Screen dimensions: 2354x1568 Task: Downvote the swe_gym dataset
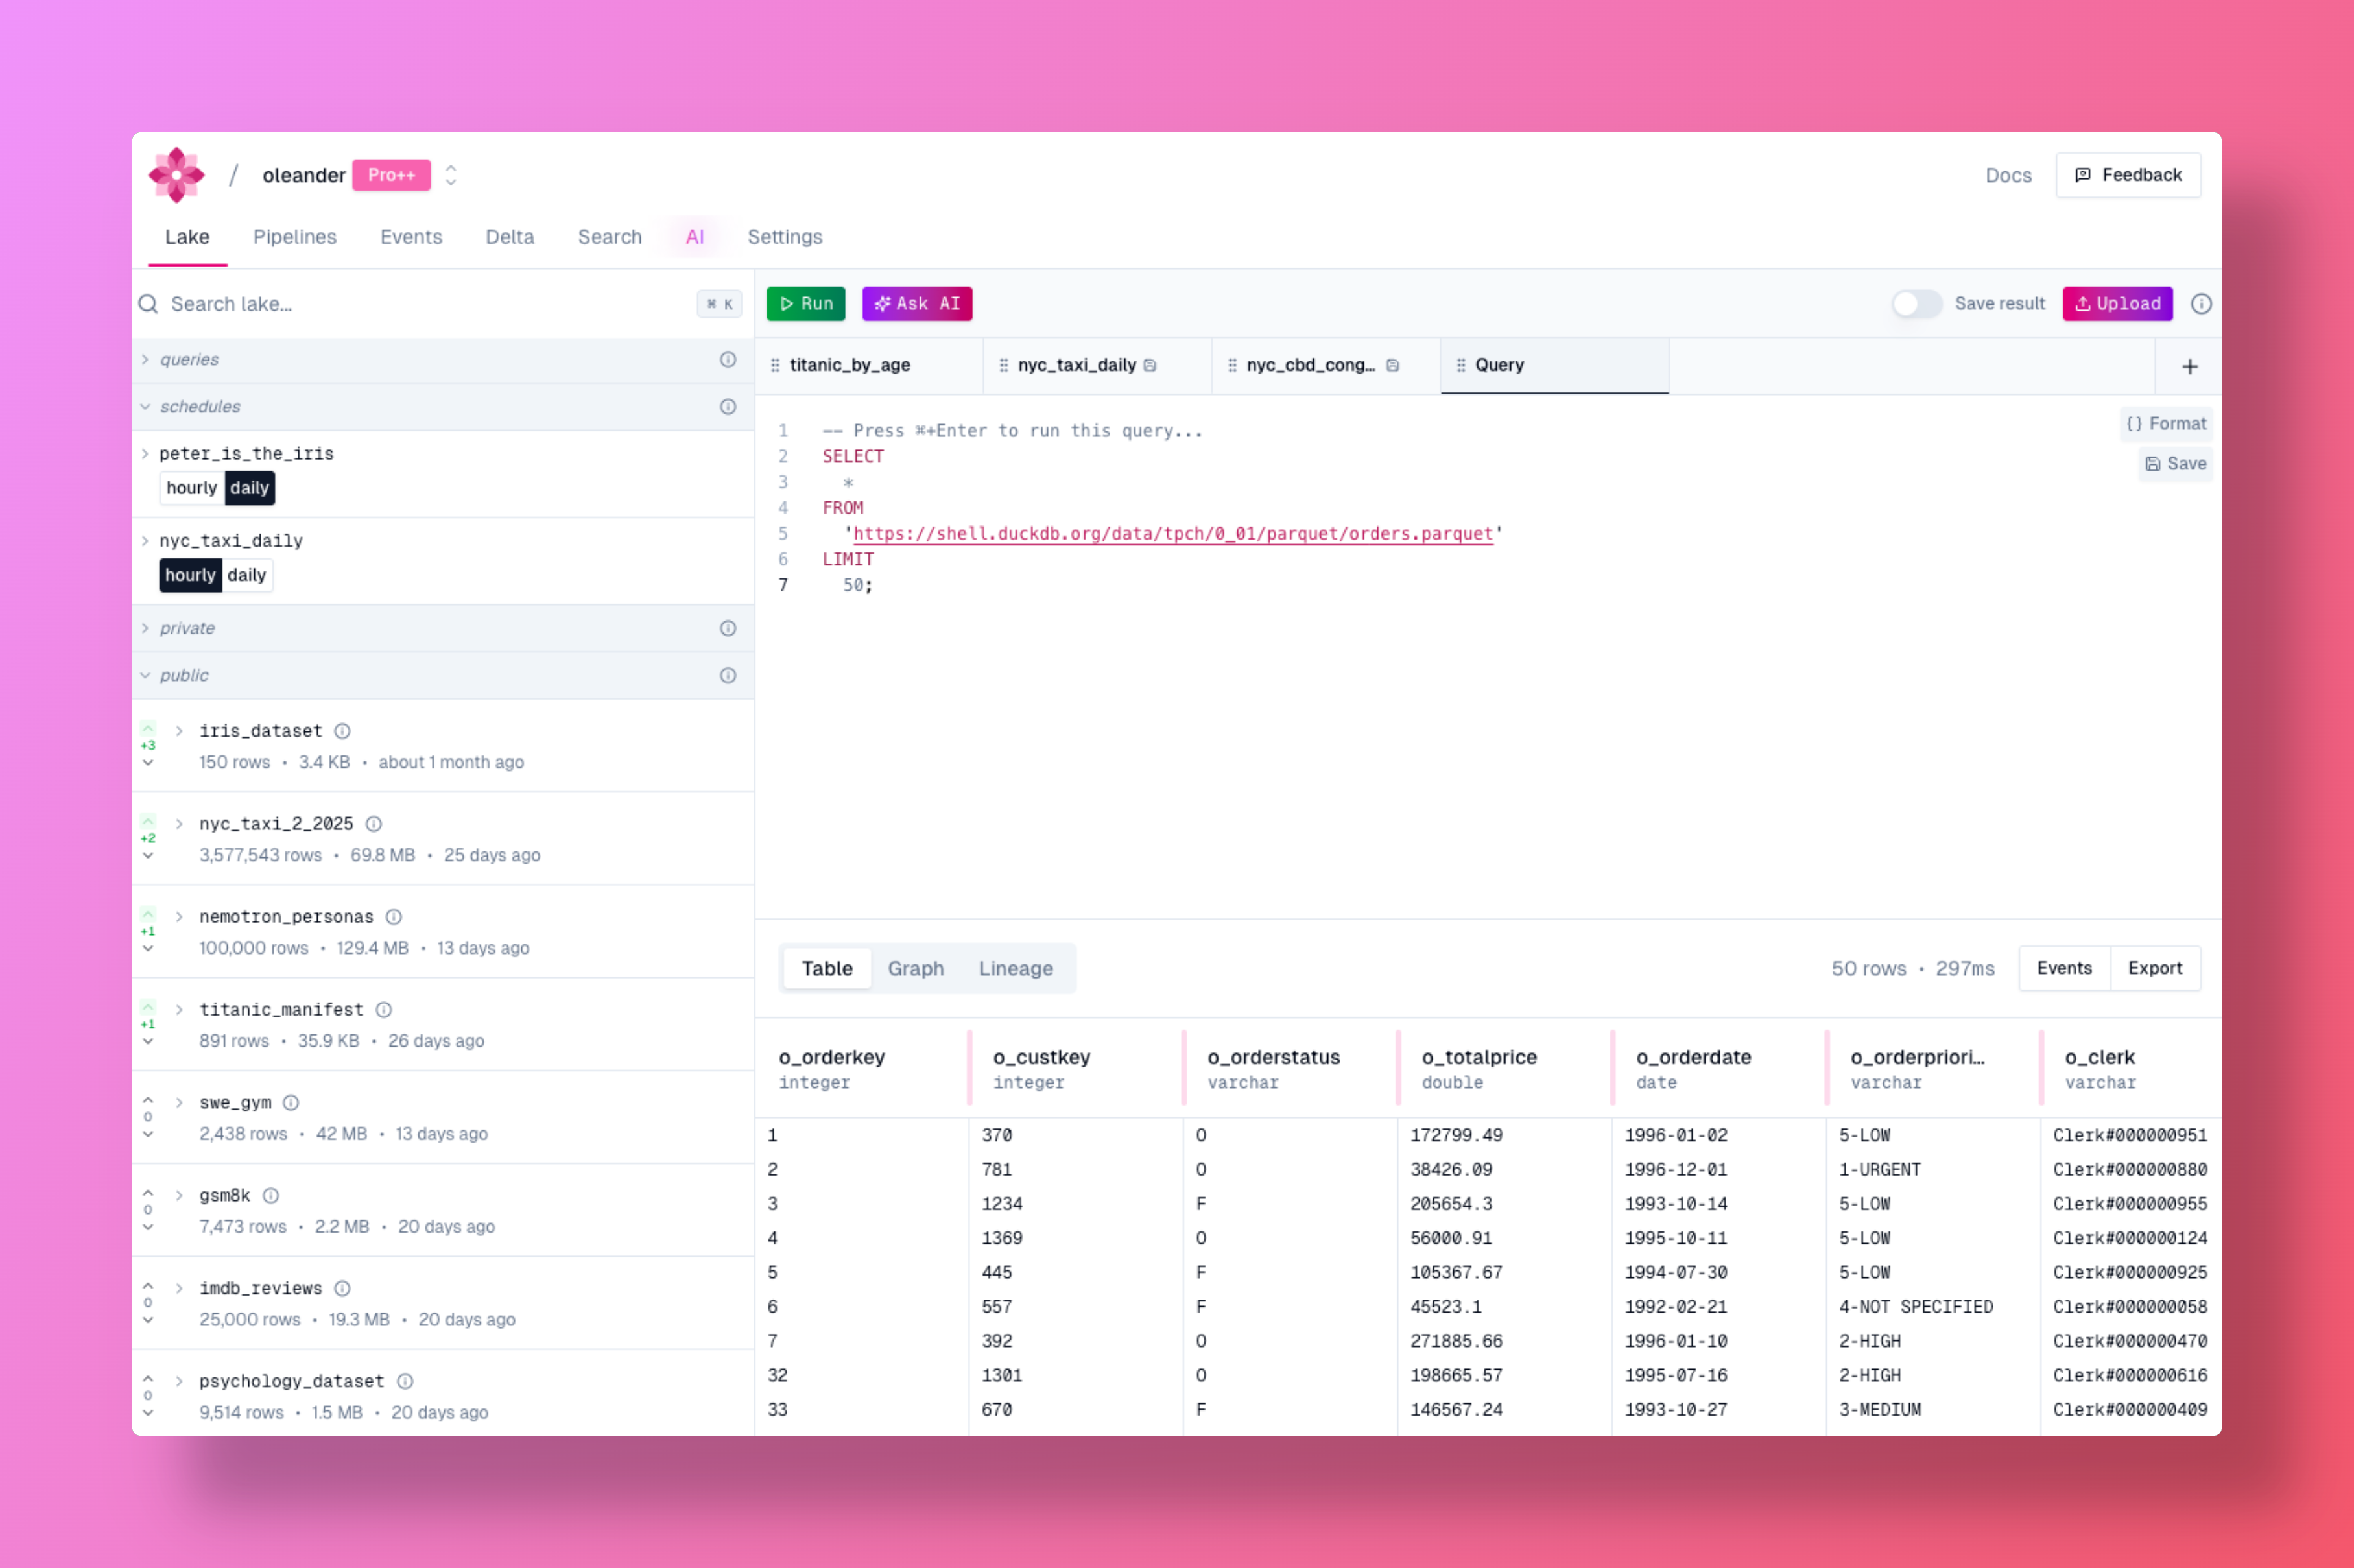tap(148, 1134)
